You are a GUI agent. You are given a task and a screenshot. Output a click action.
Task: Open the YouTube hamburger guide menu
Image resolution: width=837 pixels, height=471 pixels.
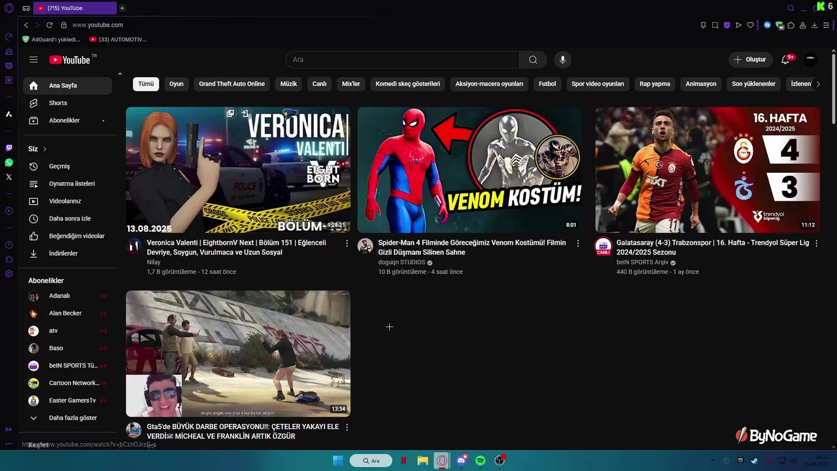[x=33, y=60]
